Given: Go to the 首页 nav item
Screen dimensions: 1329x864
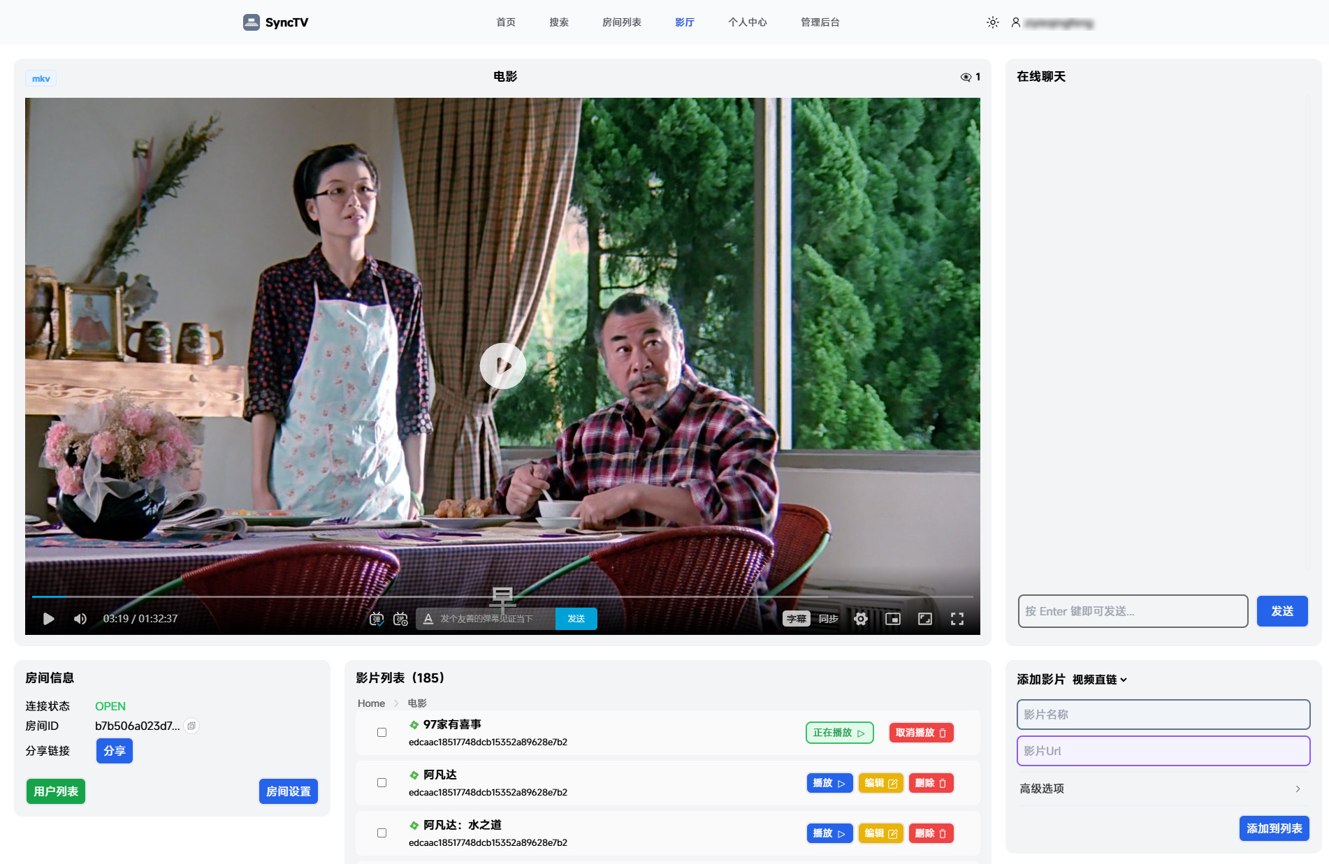Looking at the screenshot, I should pos(506,22).
